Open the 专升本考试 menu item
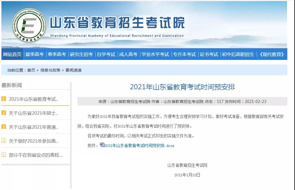 (184, 54)
